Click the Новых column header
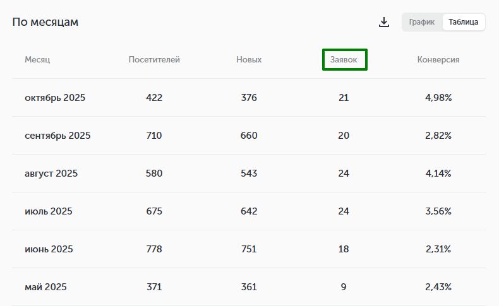Viewport: 499px width, 306px height. pyautogui.click(x=249, y=60)
